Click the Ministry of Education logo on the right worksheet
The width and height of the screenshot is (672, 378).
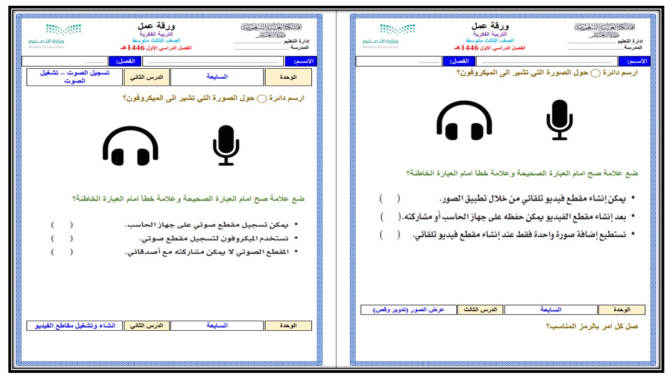388,36
